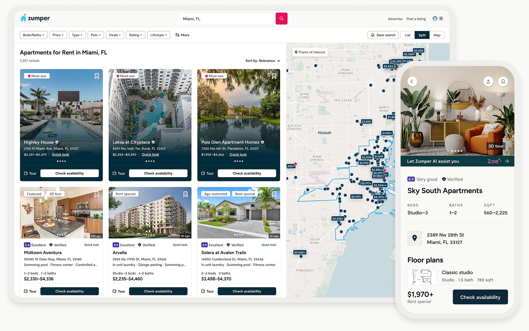The height and width of the screenshot is (331, 529).
Task: Expand the Type filter dropdown
Action: point(77,35)
